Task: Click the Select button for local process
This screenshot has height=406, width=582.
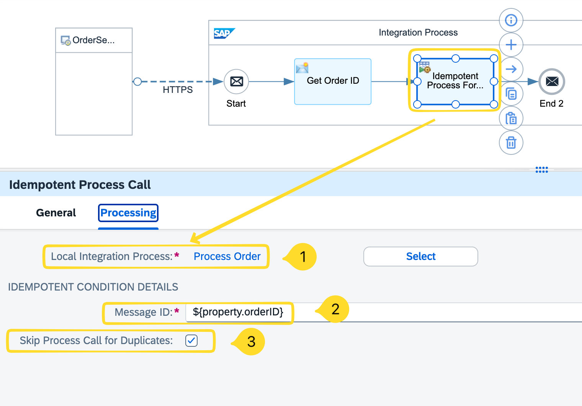Action: point(420,257)
